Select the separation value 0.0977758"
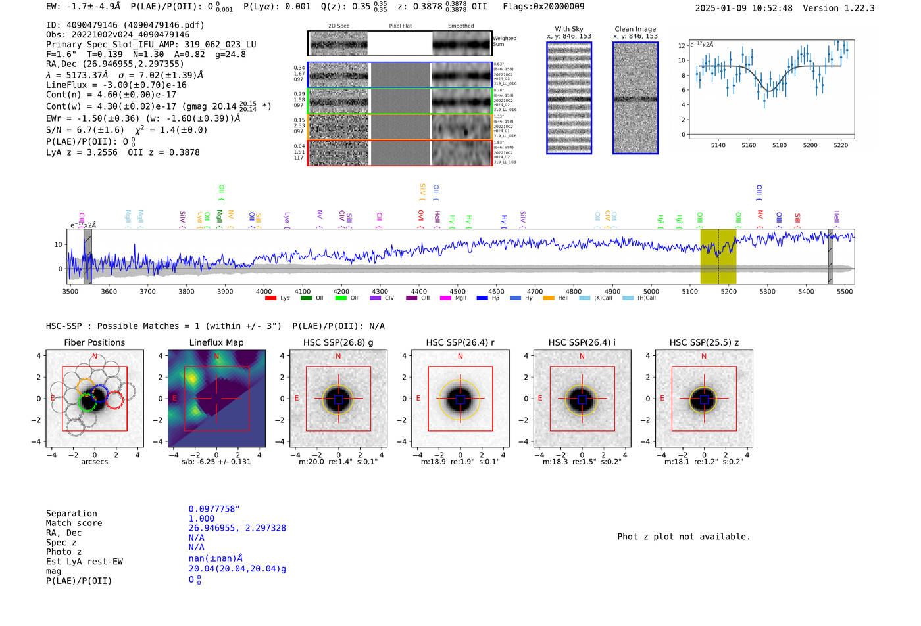Image resolution: width=921 pixels, height=626 pixels. tap(214, 509)
